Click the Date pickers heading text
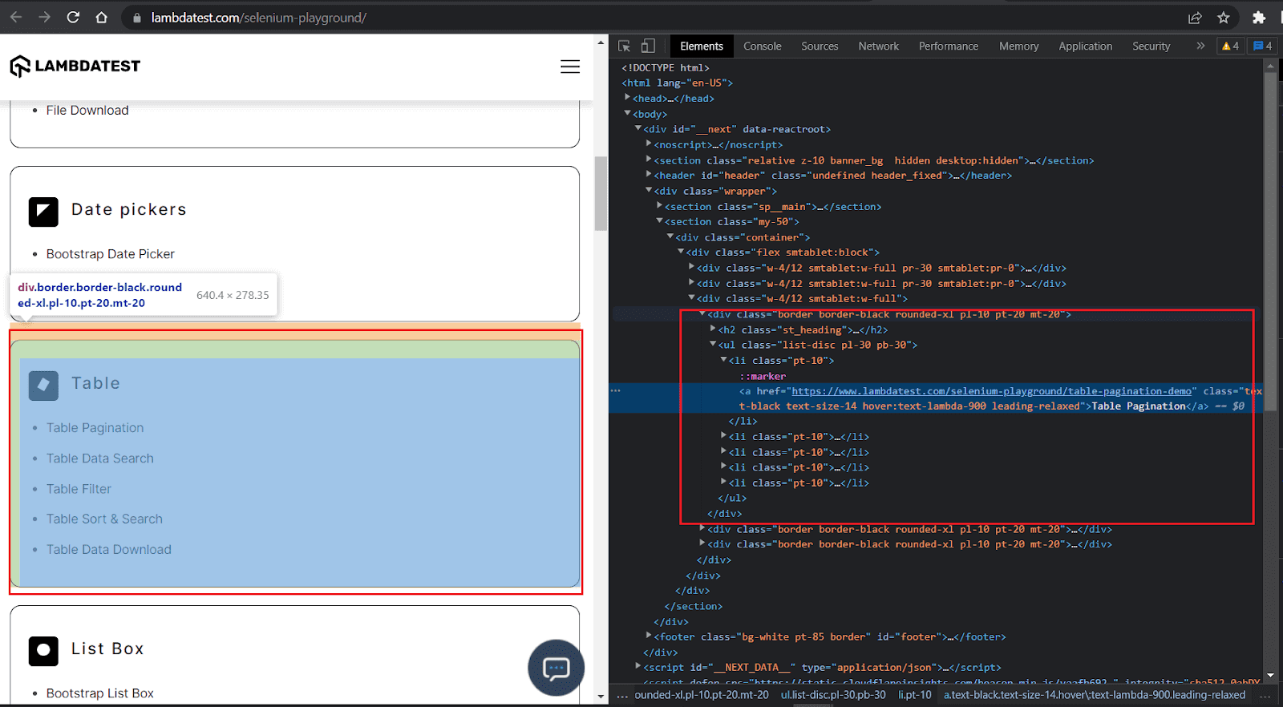 [x=129, y=209]
